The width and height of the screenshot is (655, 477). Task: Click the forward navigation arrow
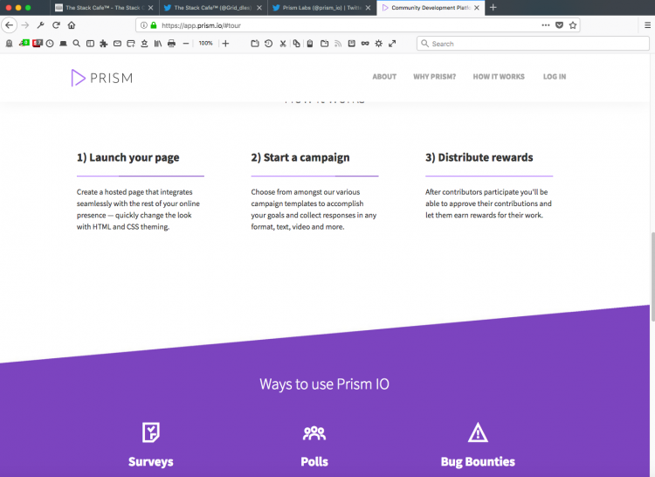(25, 25)
